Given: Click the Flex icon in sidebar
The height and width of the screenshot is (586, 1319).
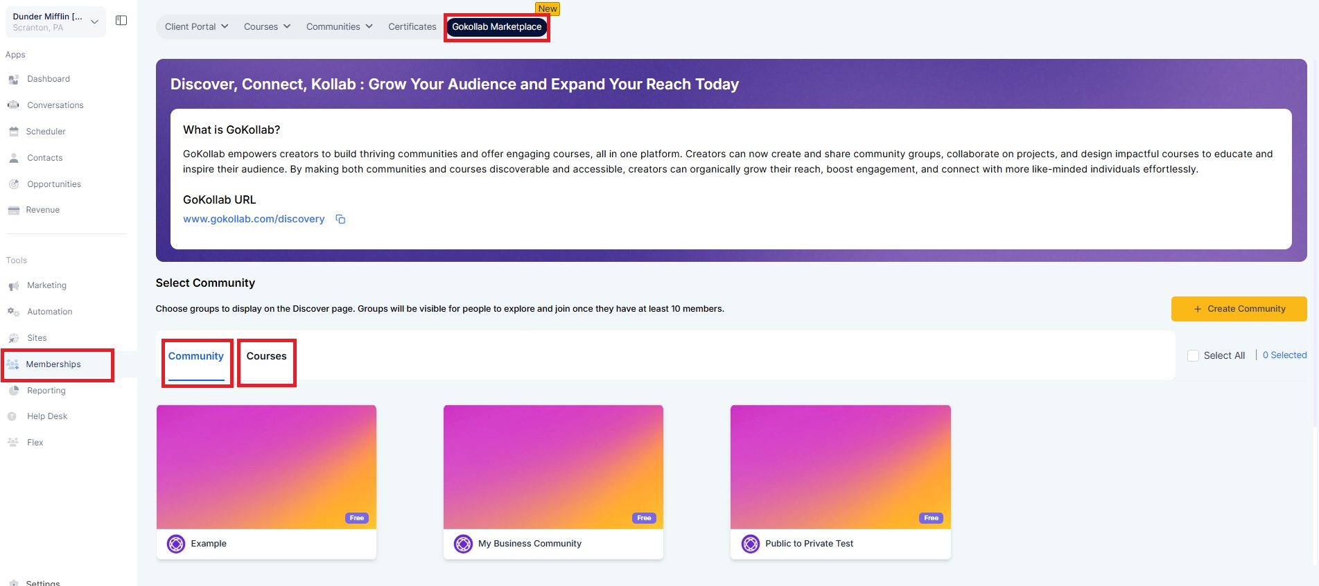Looking at the screenshot, I should coord(13,443).
